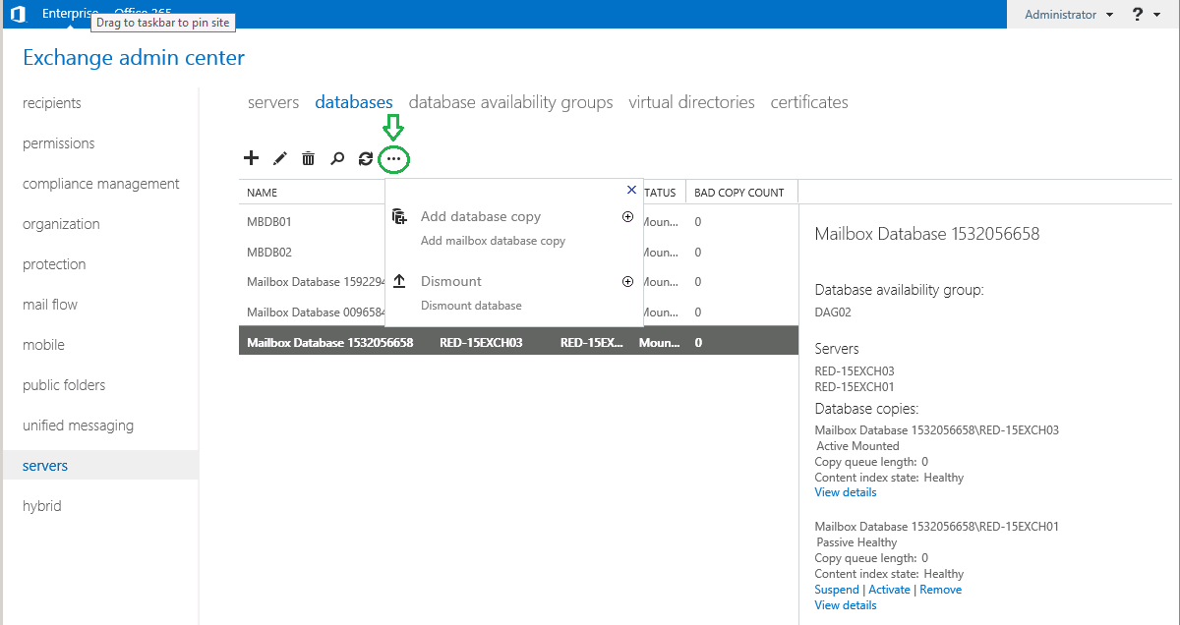Image resolution: width=1180 pixels, height=625 pixels.
Task: Select Mailbox Database 1532056658 row
Action: point(518,343)
